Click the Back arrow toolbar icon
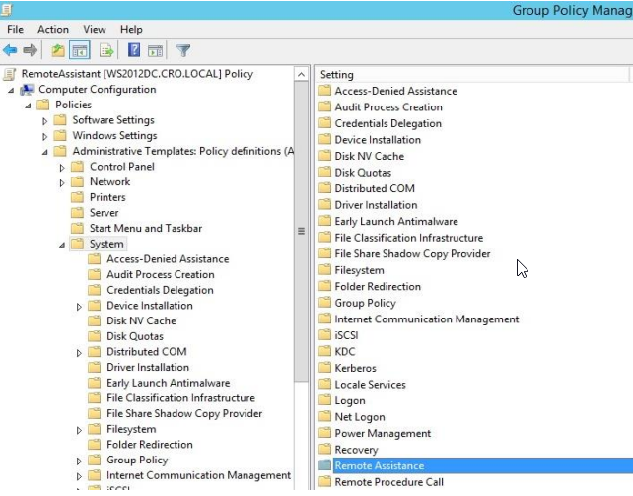This screenshot has width=633, height=496. (11, 50)
